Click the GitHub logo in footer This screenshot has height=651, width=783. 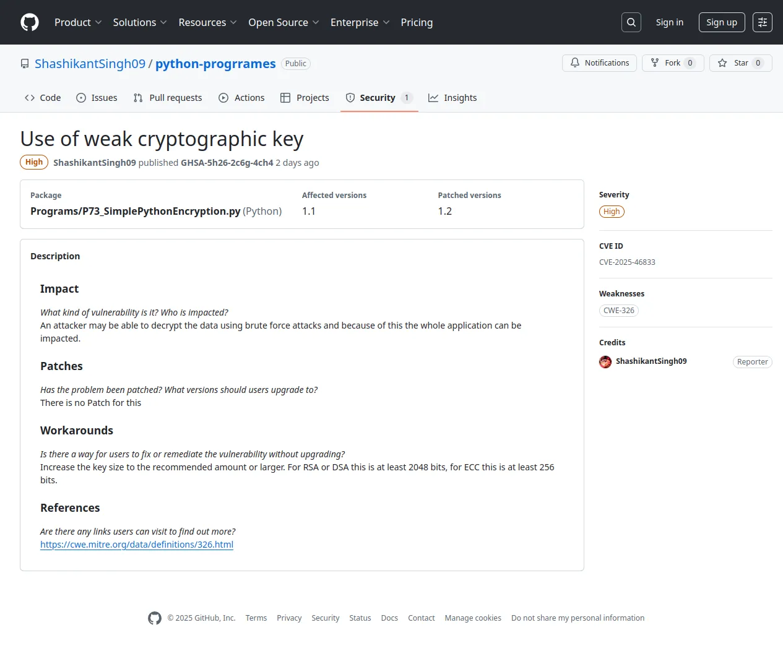point(155,618)
